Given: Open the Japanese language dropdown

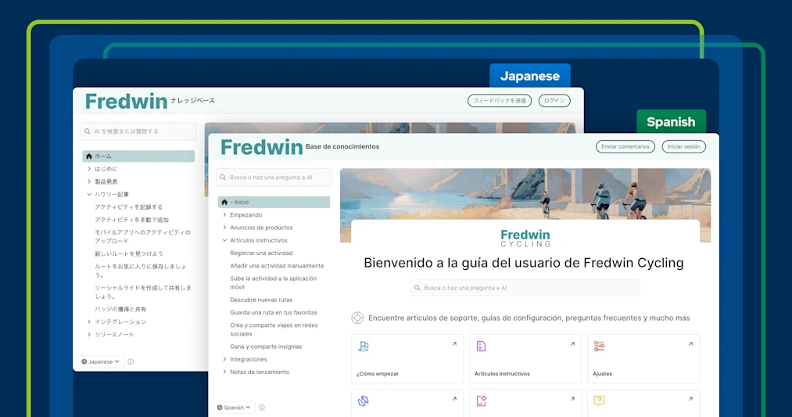Looking at the screenshot, I should (x=100, y=361).
